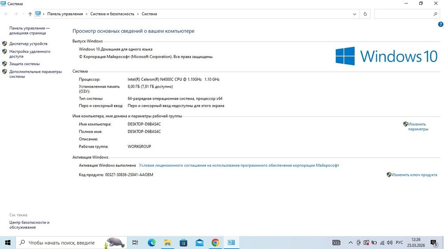Go to Панель управления домашняя страница

[x=29, y=31]
